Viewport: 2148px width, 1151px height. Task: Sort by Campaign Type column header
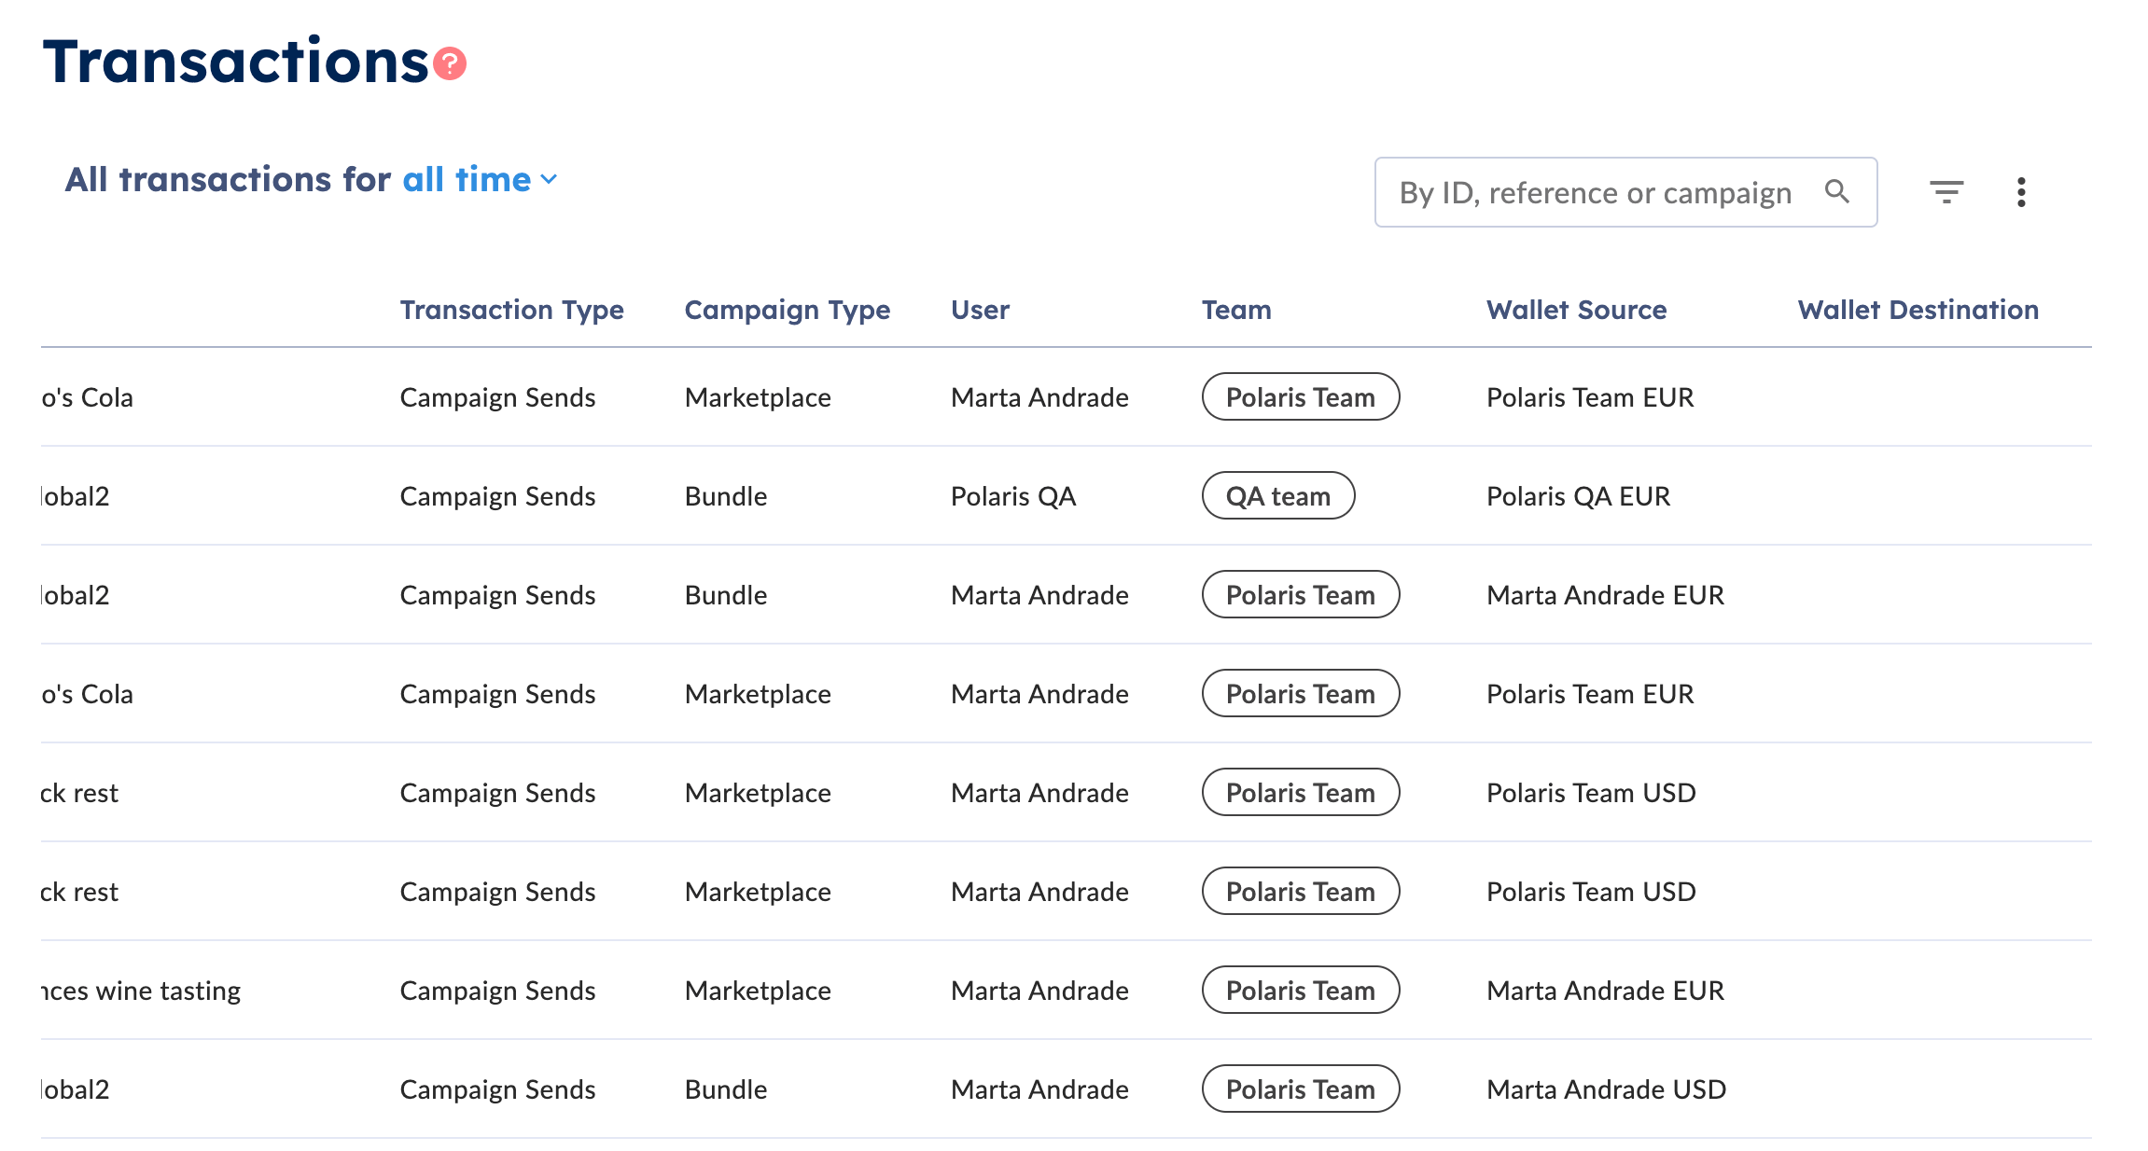pos(787,310)
